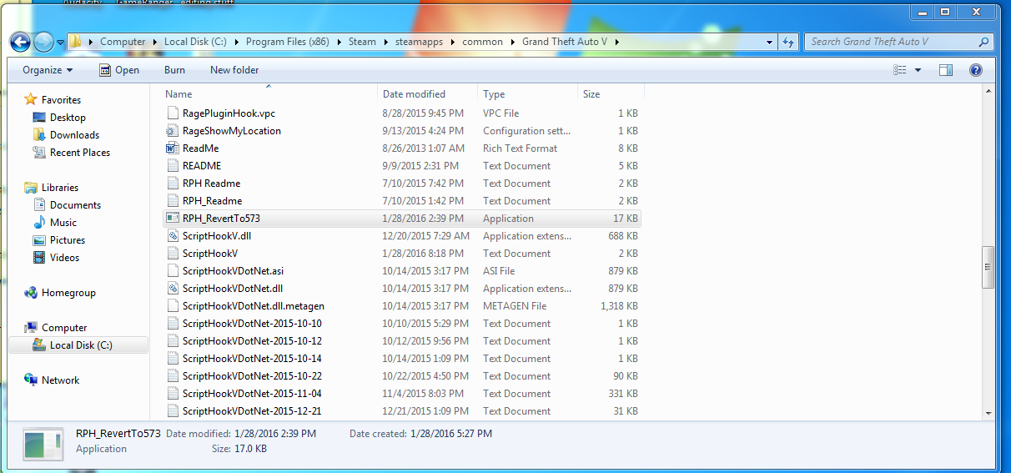Click the Favorites star icon

tap(31, 99)
